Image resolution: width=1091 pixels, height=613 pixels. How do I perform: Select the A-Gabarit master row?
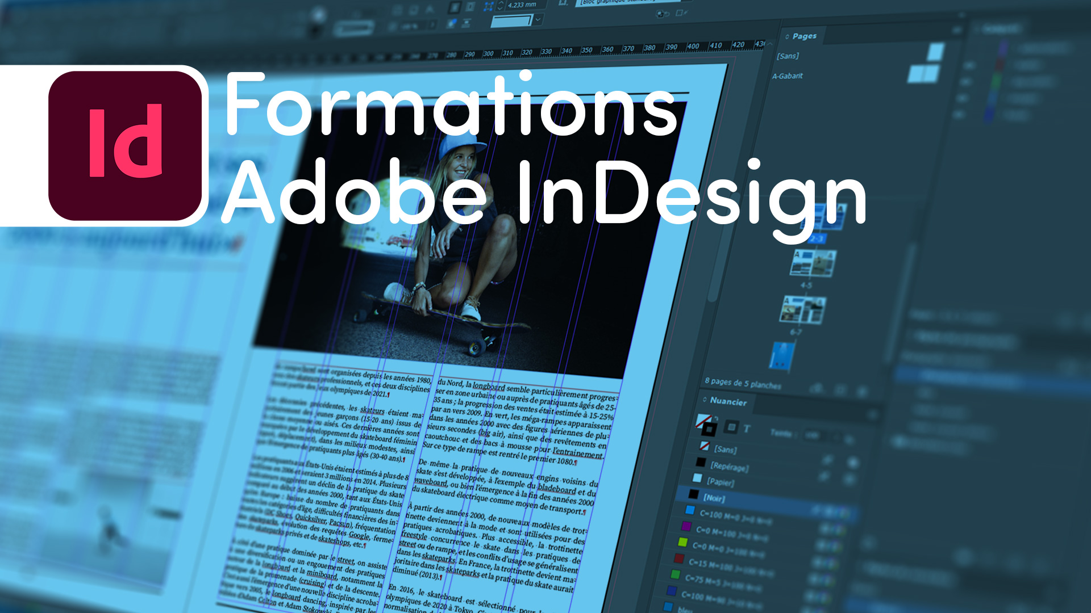click(788, 75)
